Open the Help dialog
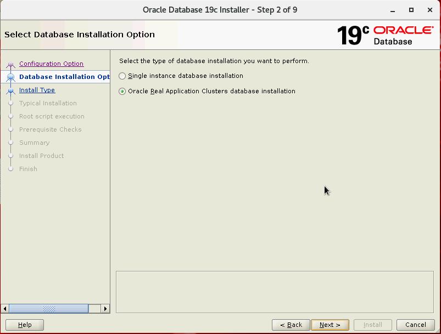 [25, 325]
